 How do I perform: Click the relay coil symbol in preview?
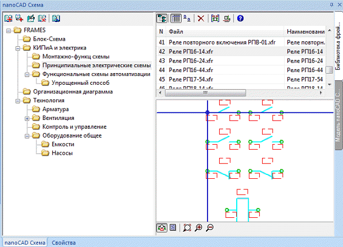point(242,210)
